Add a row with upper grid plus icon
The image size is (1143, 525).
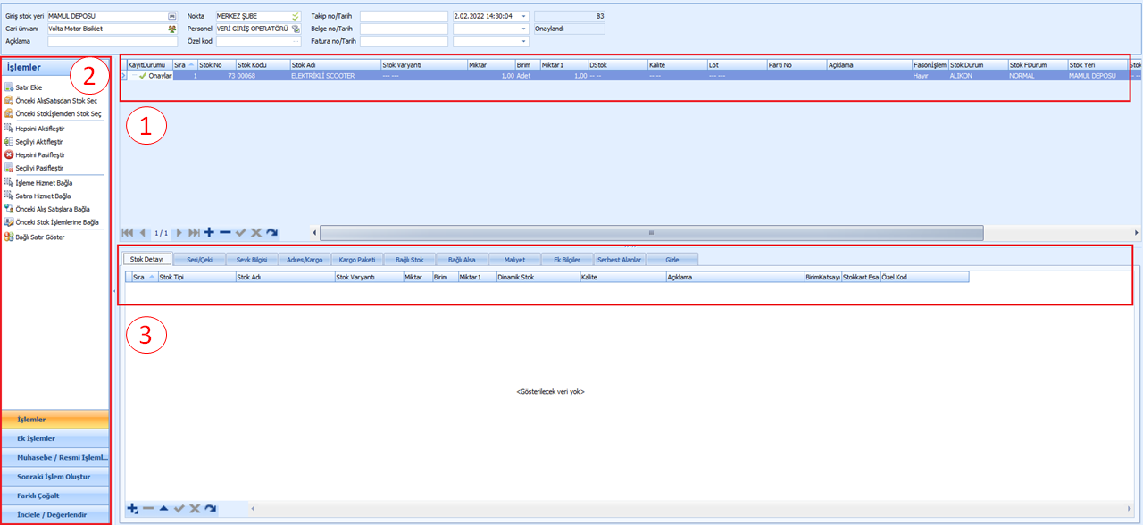[209, 232]
